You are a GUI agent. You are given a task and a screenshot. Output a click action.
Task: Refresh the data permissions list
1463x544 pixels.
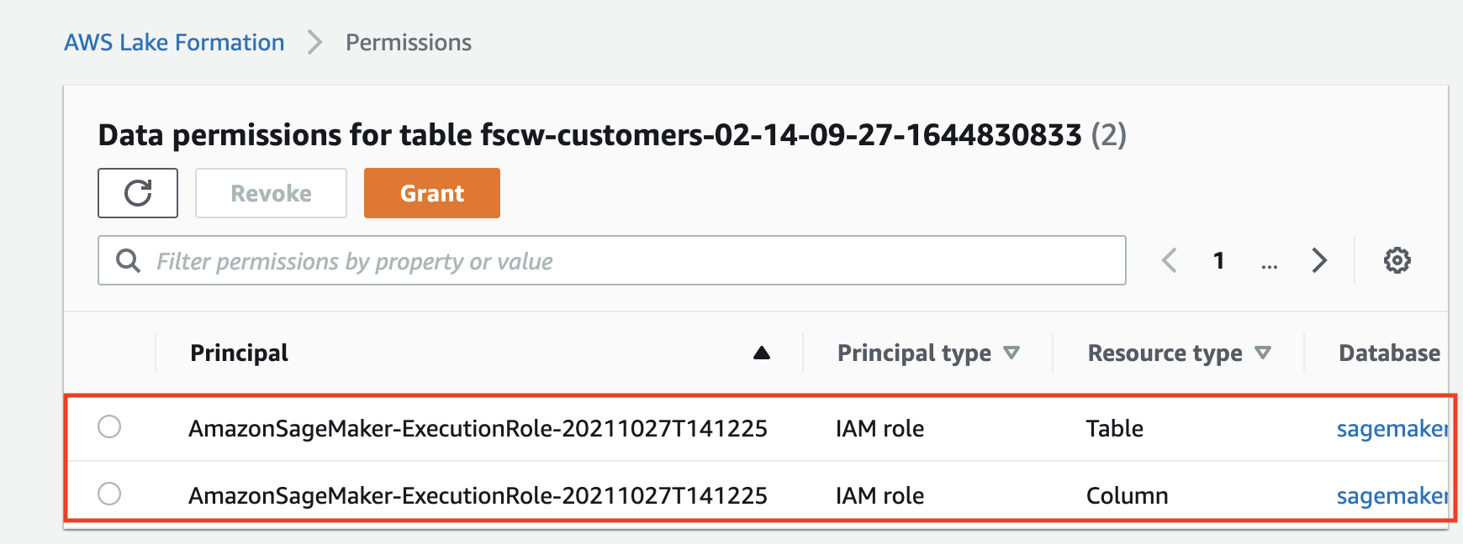pos(138,193)
